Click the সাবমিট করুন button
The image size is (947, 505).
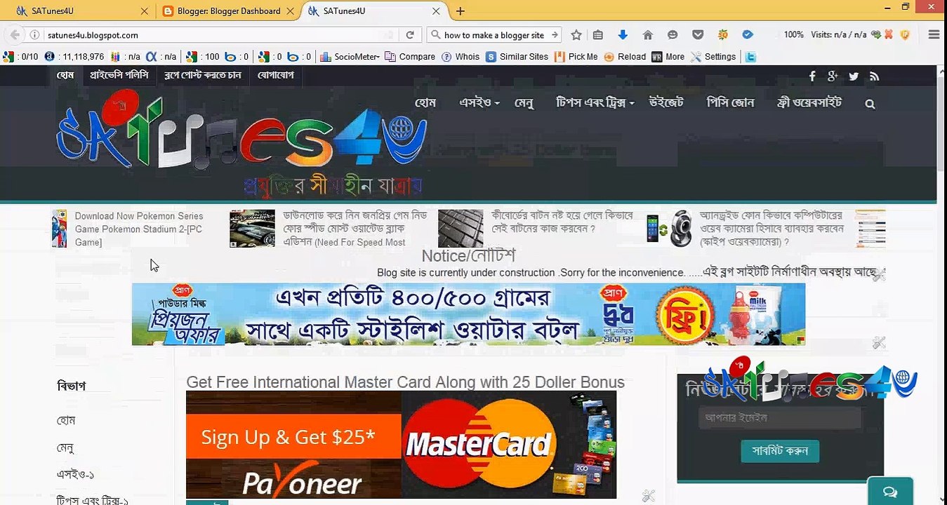click(780, 451)
